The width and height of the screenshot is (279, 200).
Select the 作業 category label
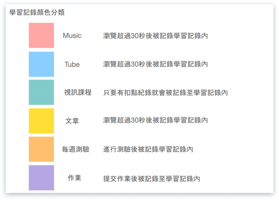click(74, 178)
